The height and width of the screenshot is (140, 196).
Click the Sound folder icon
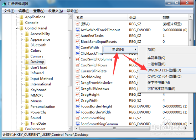(27, 118)
